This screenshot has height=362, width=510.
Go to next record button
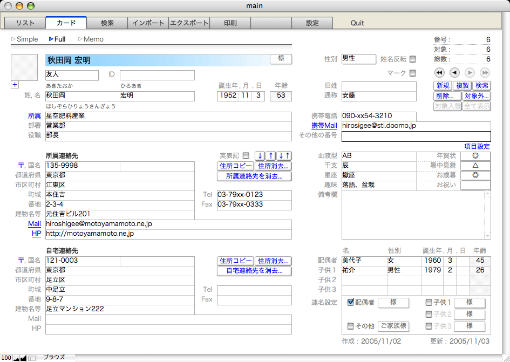(470, 72)
